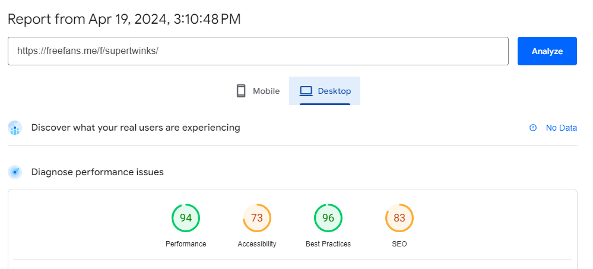Image resolution: width=593 pixels, height=269 pixels.
Task: Switch to the Mobile tab
Action: click(x=258, y=91)
